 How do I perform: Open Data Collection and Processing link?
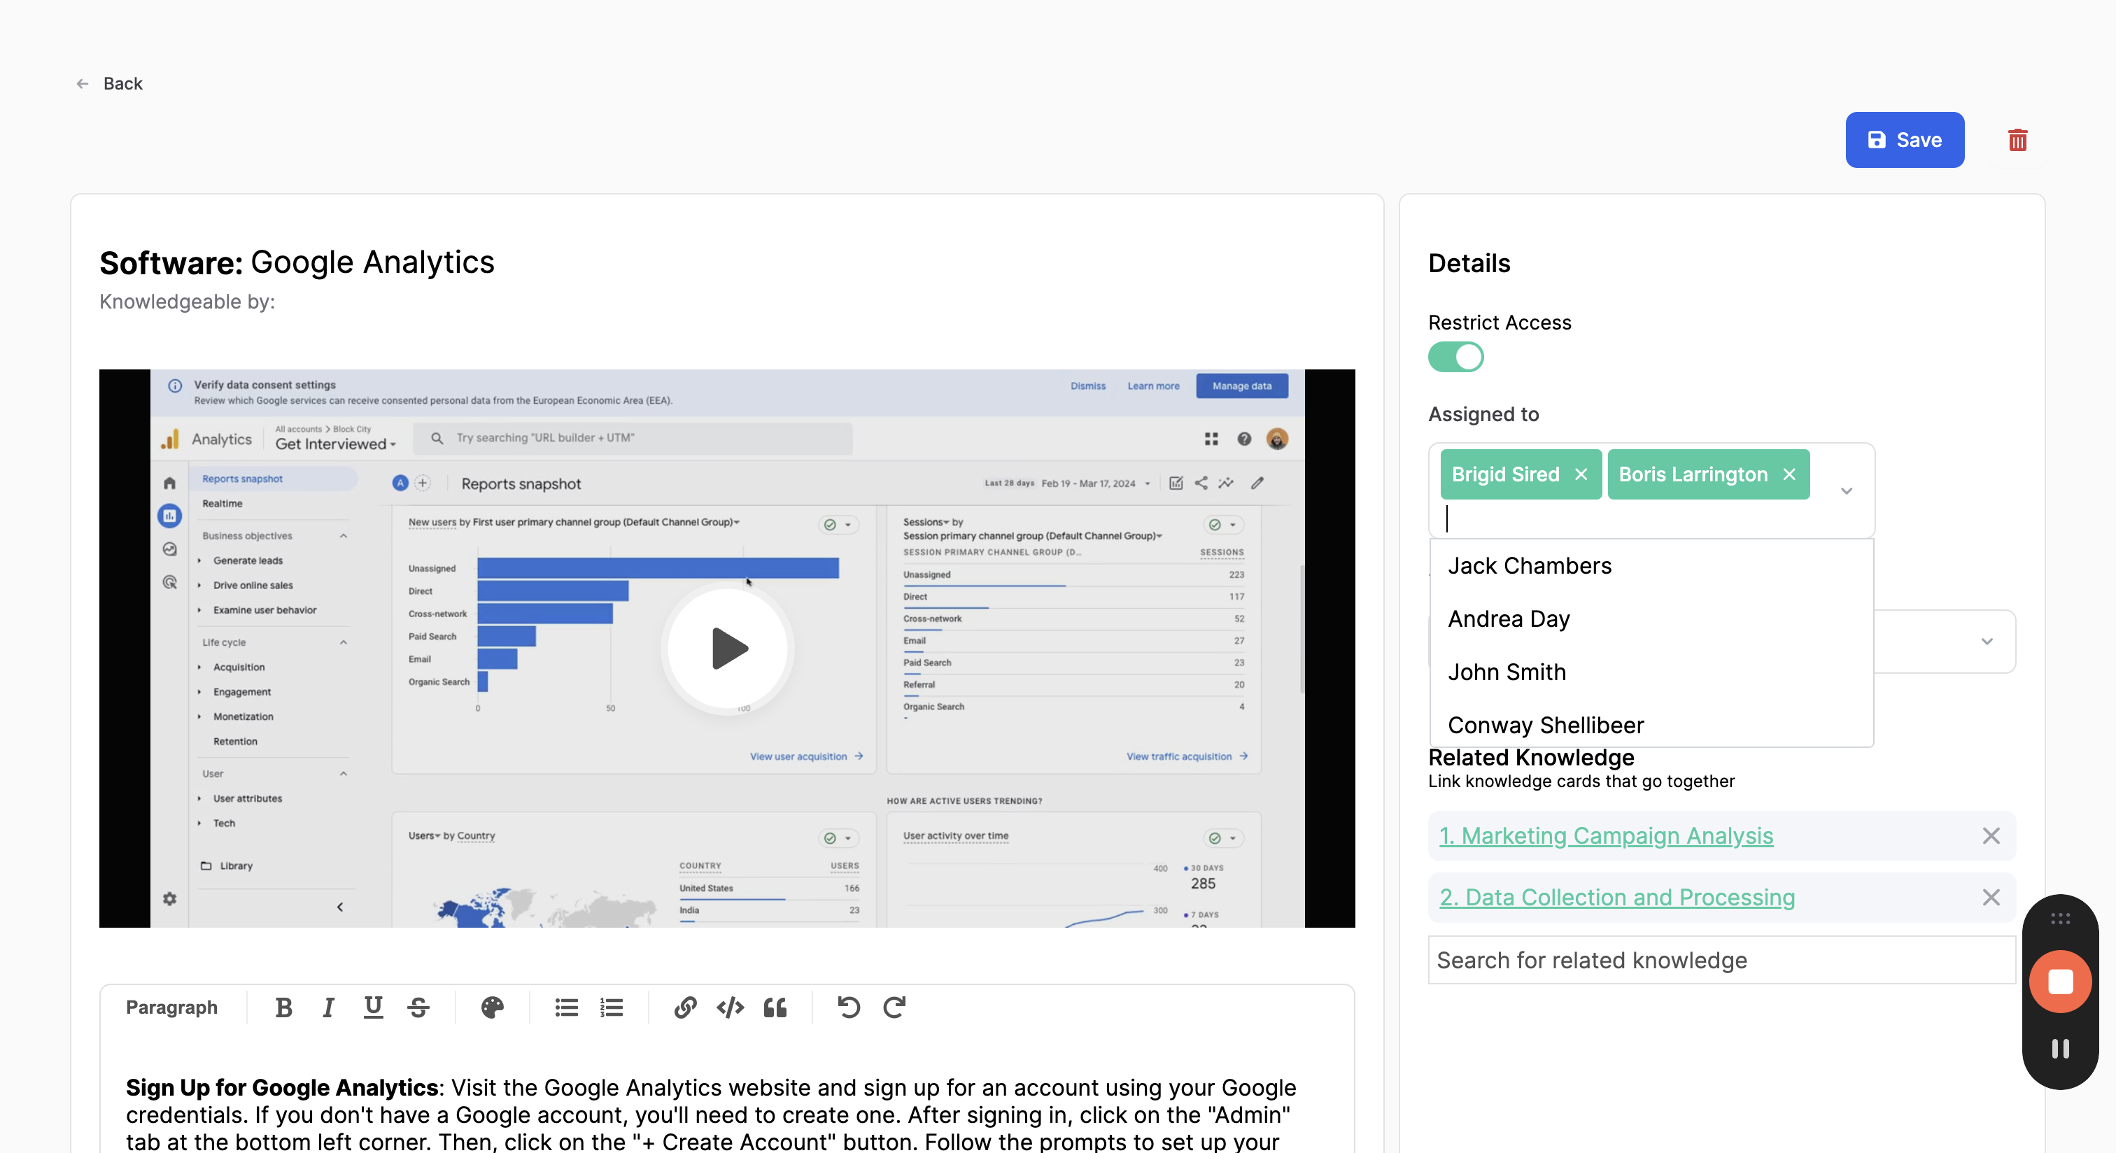[x=1616, y=897]
